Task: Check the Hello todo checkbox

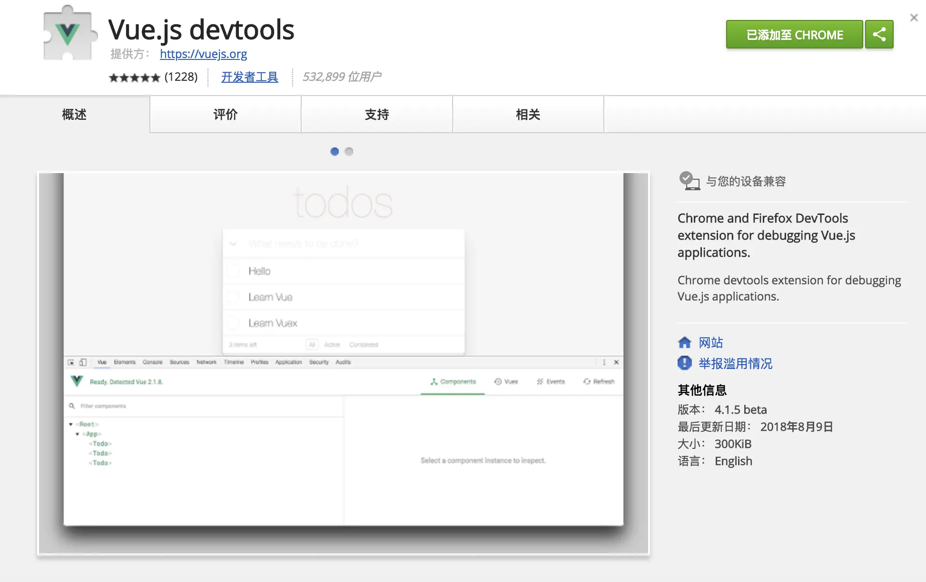Action: (x=233, y=271)
